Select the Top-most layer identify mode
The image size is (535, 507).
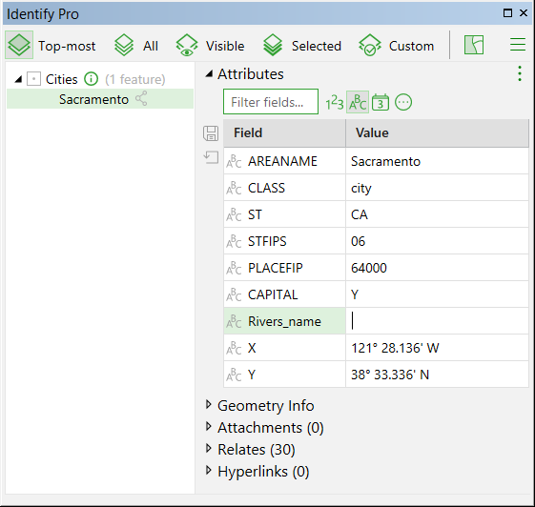(x=51, y=45)
